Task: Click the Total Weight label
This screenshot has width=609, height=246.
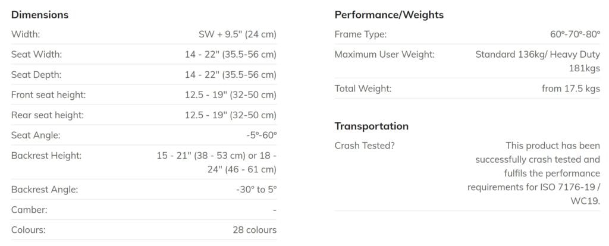Action: (x=363, y=89)
